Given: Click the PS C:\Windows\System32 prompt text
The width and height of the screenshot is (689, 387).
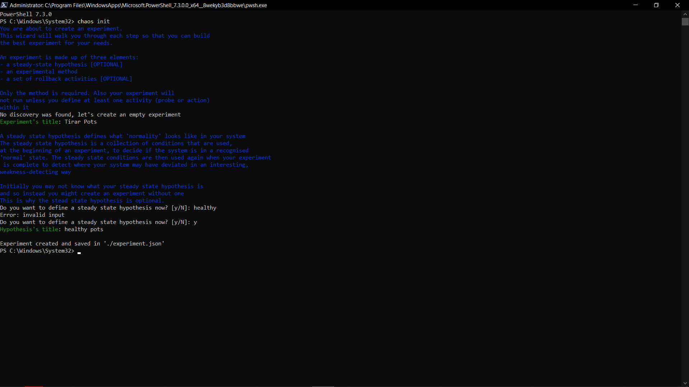Looking at the screenshot, I should (x=36, y=251).
